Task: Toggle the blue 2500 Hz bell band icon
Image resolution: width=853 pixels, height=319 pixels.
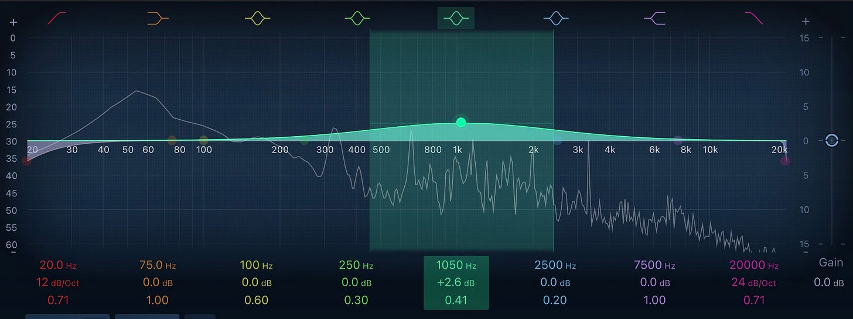Action: pos(556,19)
